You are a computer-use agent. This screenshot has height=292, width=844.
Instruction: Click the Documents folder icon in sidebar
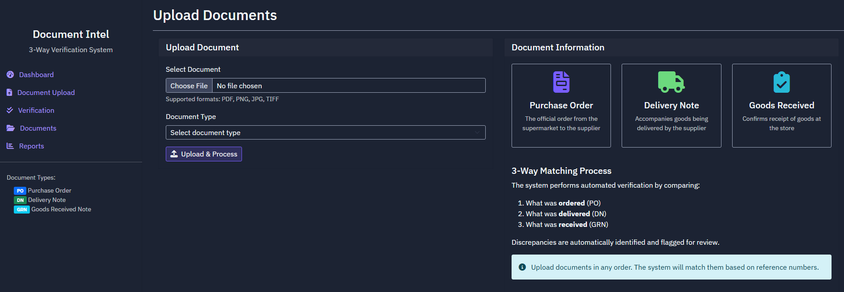pos(11,128)
